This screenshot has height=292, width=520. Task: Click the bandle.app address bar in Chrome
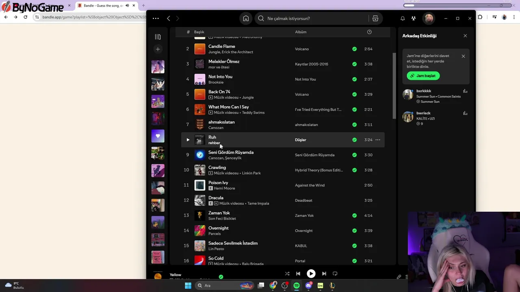[93, 17]
